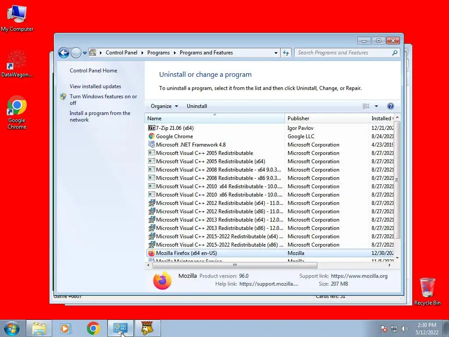
Task: Click the volume speaker tray icon
Action: 405,329
